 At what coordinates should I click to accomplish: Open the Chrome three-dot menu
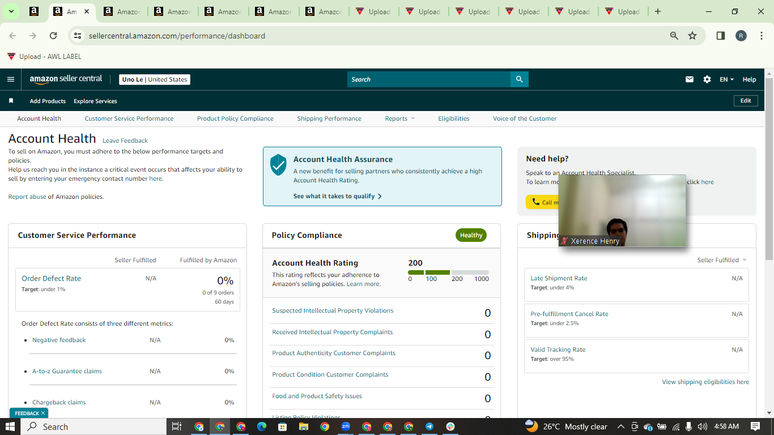762,36
